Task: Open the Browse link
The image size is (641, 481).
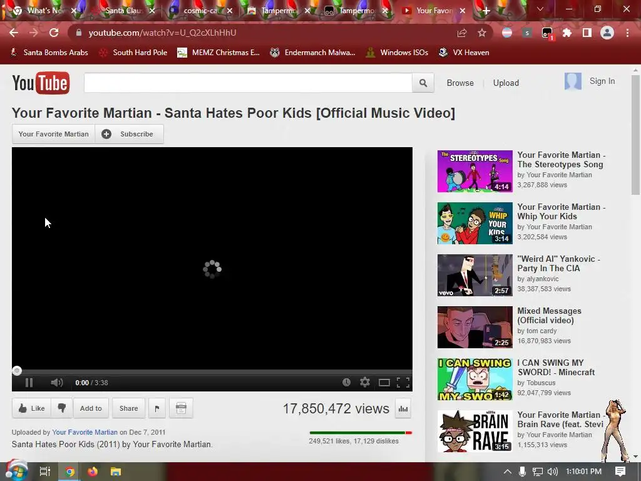Action: pyautogui.click(x=460, y=83)
